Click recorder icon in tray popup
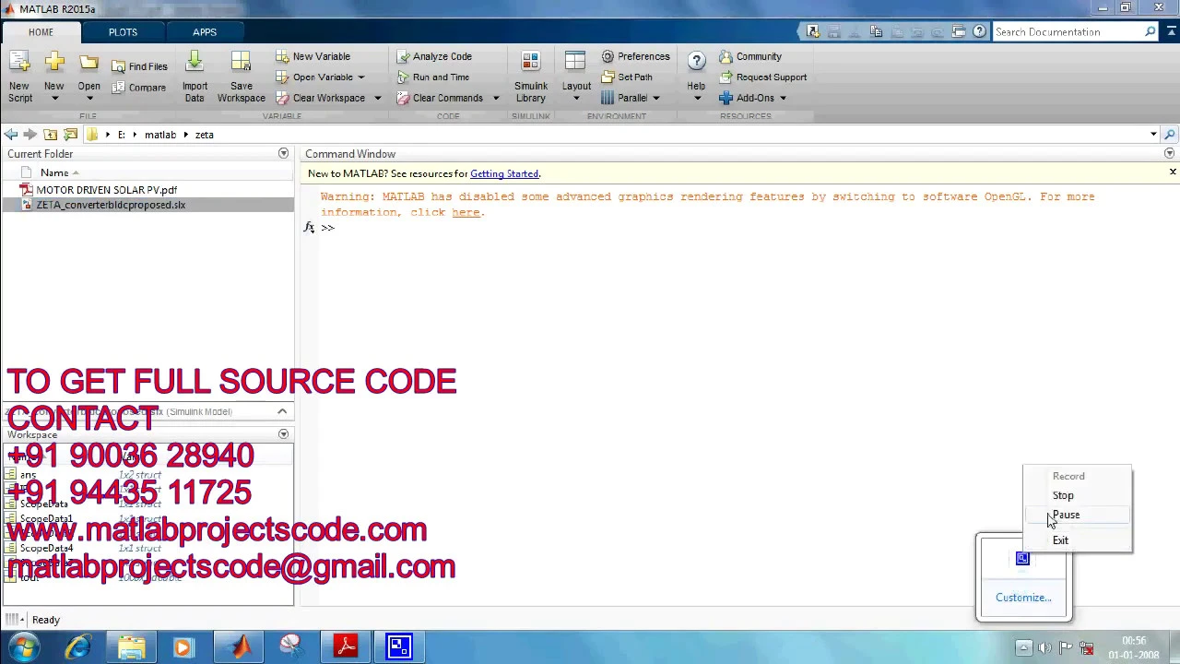The width and height of the screenshot is (1180, 664). coord(1022,559)
